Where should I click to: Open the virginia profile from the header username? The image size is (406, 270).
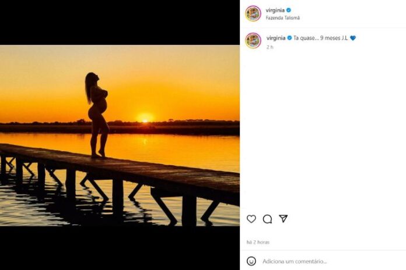[275, 10]
